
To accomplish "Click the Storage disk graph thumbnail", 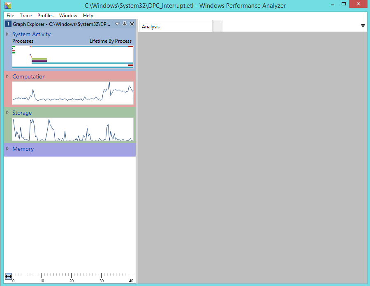I will [73, 129].
